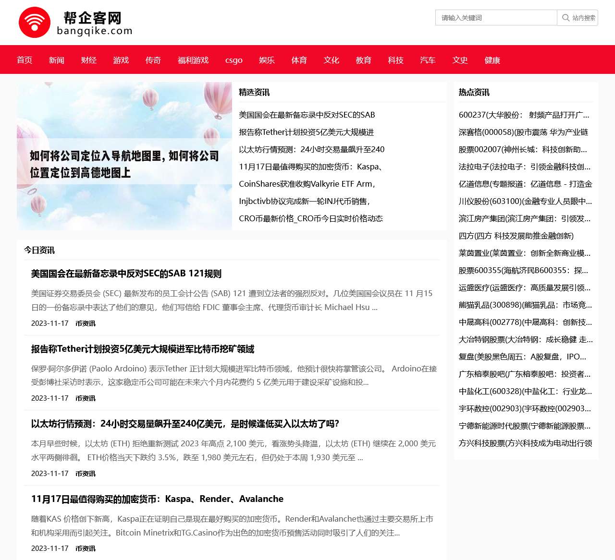Image resolution: width=615 pixels, height=560 pixels.
Task: Open the 首页 menu item
Action: point(25,60)
